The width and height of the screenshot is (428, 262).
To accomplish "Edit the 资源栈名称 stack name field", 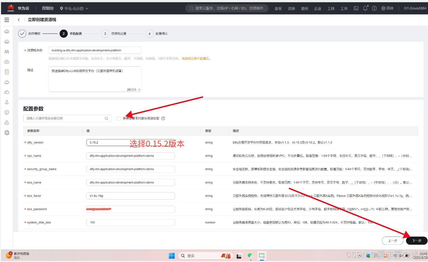I will click(95, 50).
